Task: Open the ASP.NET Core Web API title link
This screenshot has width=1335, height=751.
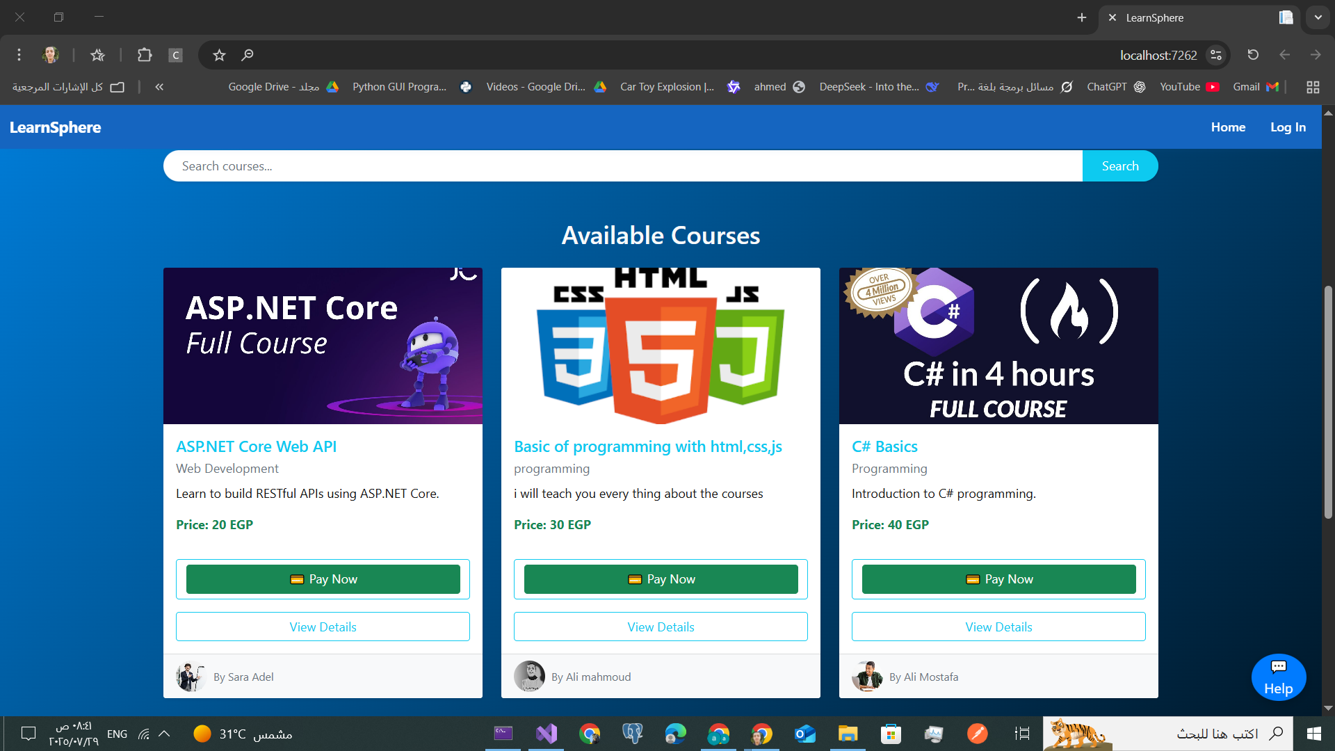Action: pos(256,446)
